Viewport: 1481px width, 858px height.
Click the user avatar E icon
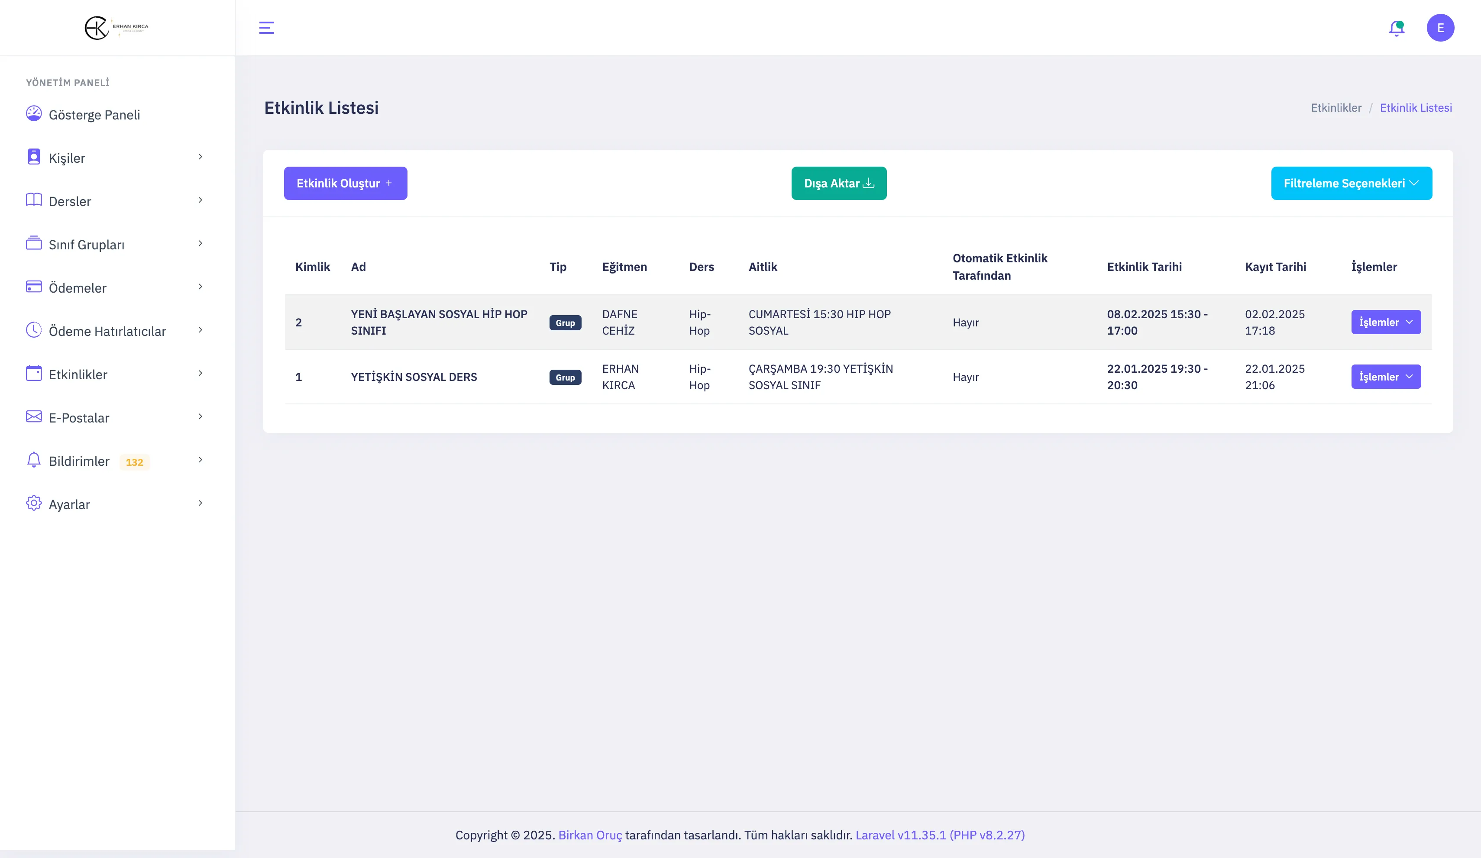point(1440,28)
